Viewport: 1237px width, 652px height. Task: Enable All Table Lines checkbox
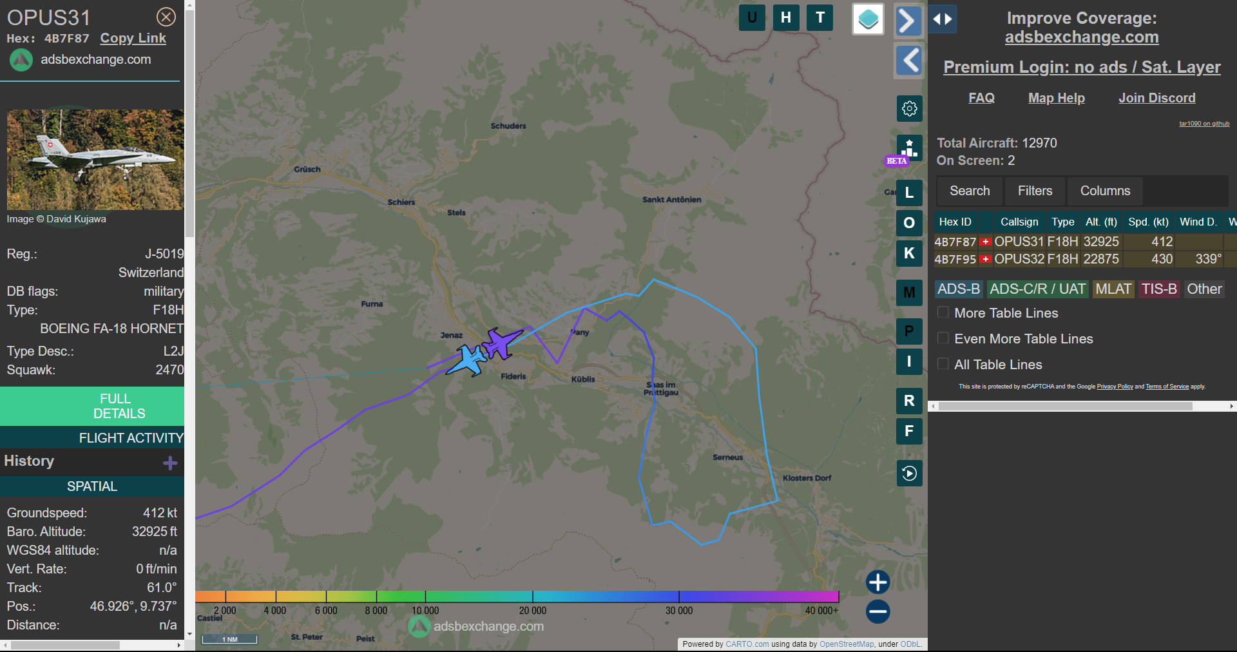tap(943, 364)
